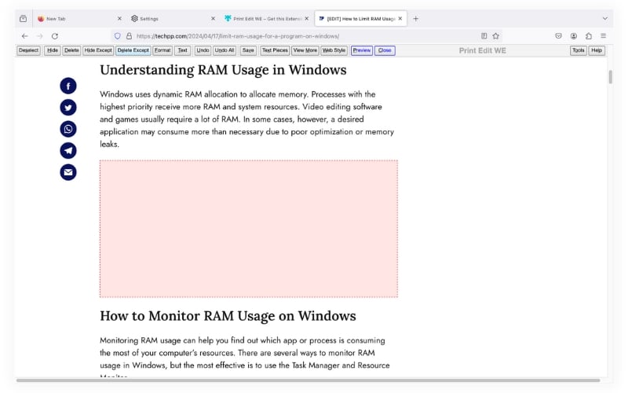This screenshot has height=393, width=628.
Task: Open Firefox application menu
Action: pyautogui.click(x=603, y=36)
